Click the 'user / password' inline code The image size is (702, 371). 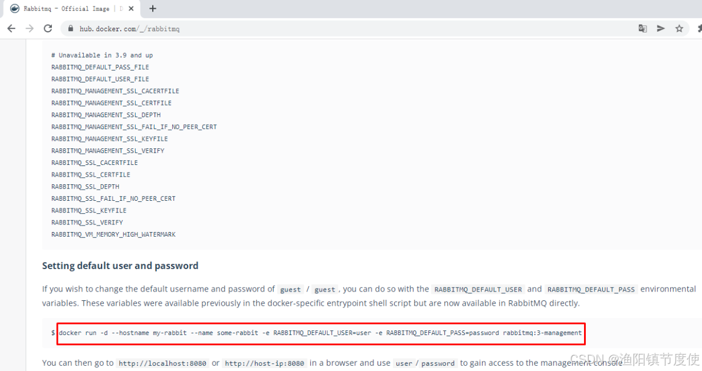(x=425, y=363)
